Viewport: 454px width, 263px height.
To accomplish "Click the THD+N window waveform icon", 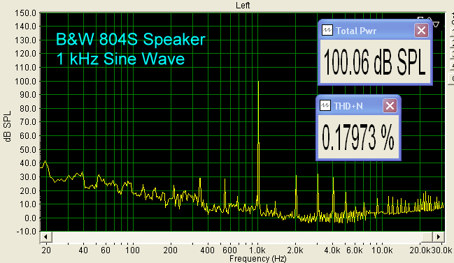I will point(325,105).
